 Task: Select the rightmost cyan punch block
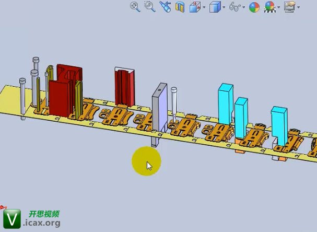(279, 125)
